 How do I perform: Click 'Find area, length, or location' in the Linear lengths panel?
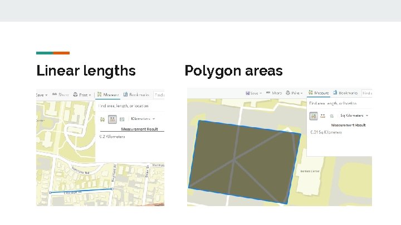coord(123,106)
